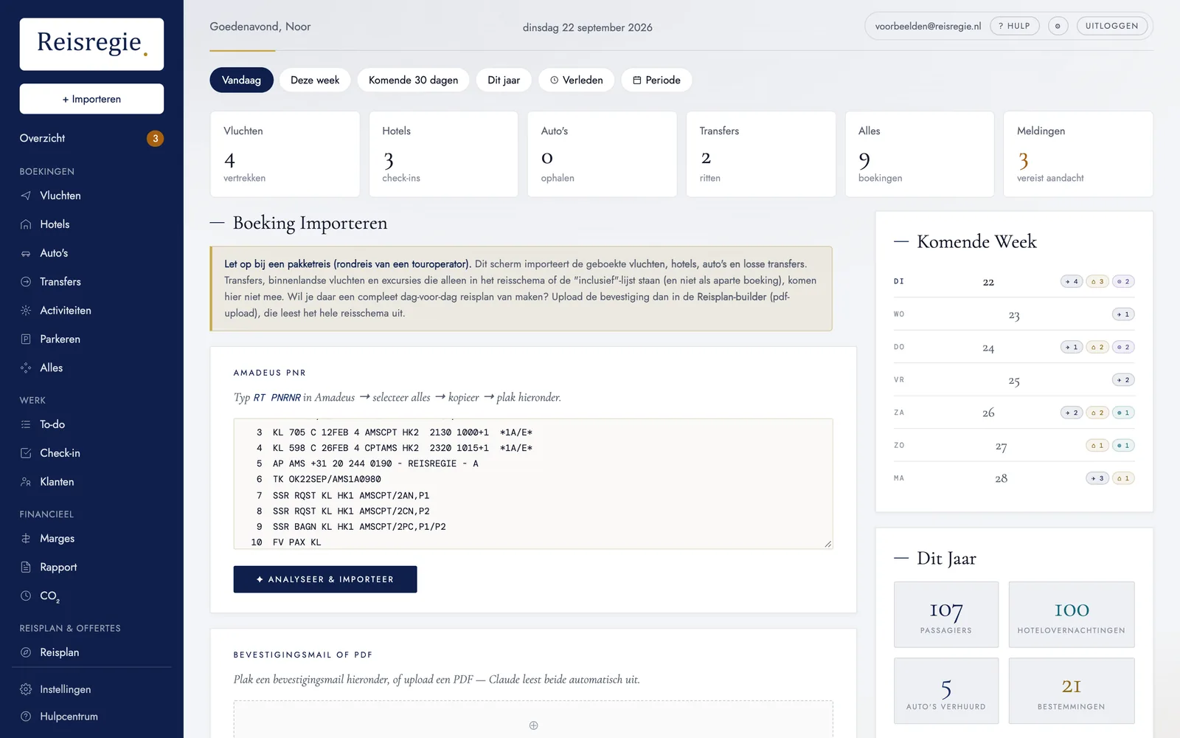The height and width of the screenshot is (738, 1180).
Task: Click the Amadeus PNR text area
Action: 533,484
